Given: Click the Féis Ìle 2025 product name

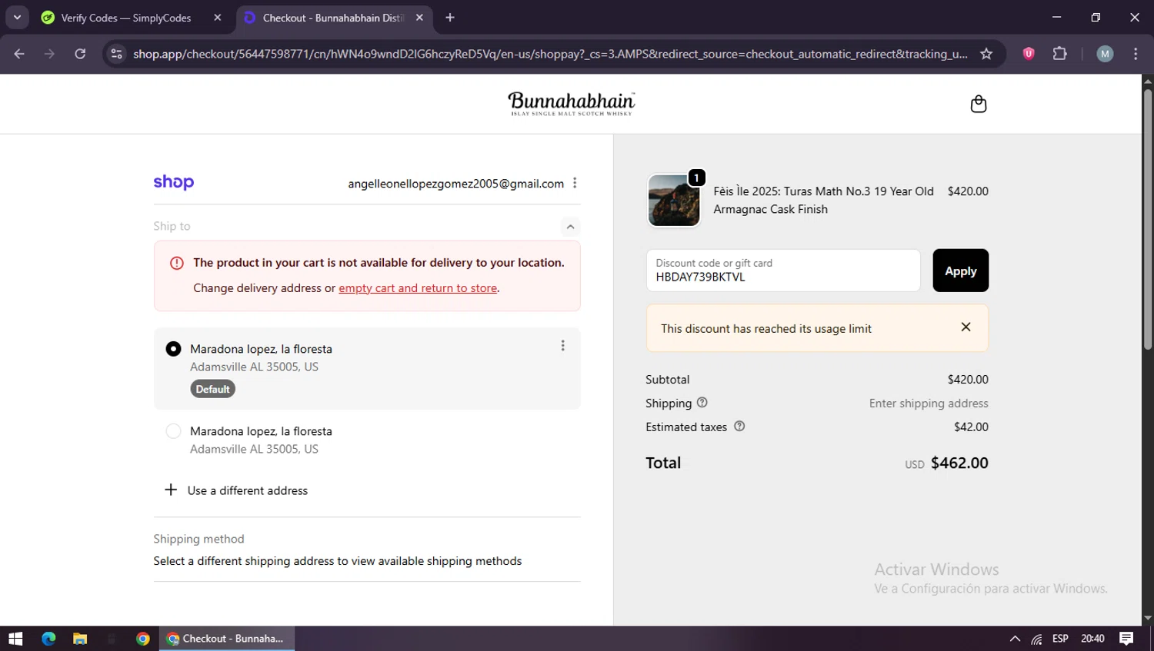Looking at the screenshot, I should [823, 200].
